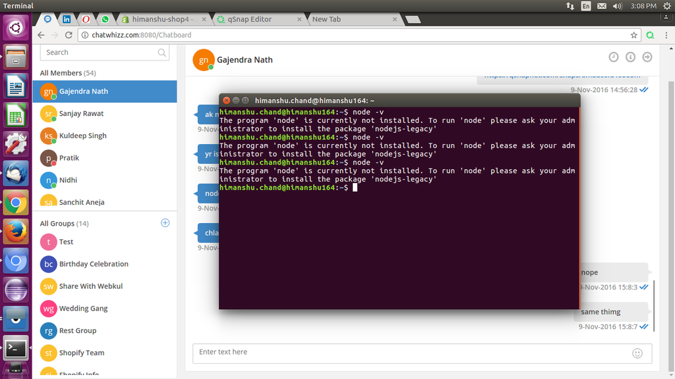Open the chat history clock icon
Viewport: 675px width, 379px height.
pos(613,57)
